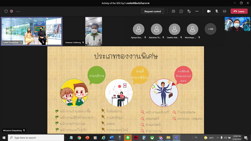Toggle the camera on or off
The height and width of the screenshot is (141, 251).
[209, 11]
